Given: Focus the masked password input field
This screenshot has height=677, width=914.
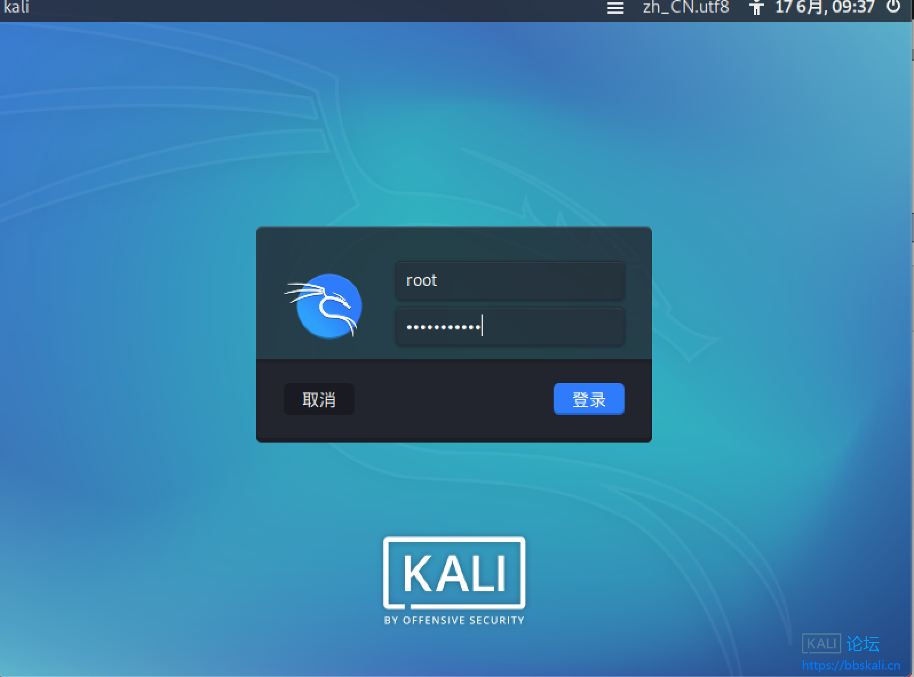Looking at the screenshot, I should (x=510, y=326).
